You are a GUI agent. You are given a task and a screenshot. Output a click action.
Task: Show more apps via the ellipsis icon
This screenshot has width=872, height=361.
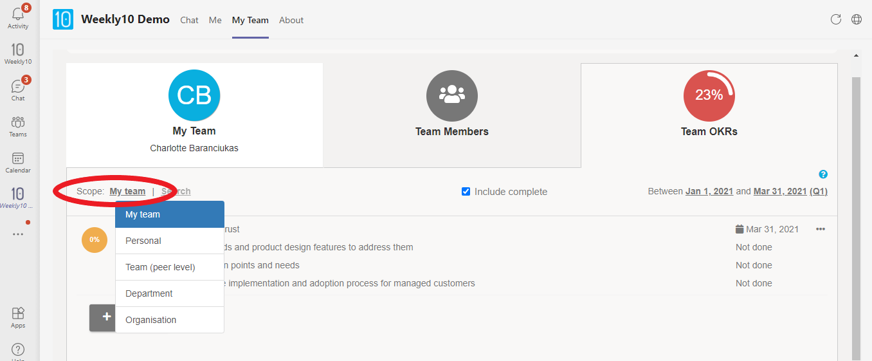(18, 234)
